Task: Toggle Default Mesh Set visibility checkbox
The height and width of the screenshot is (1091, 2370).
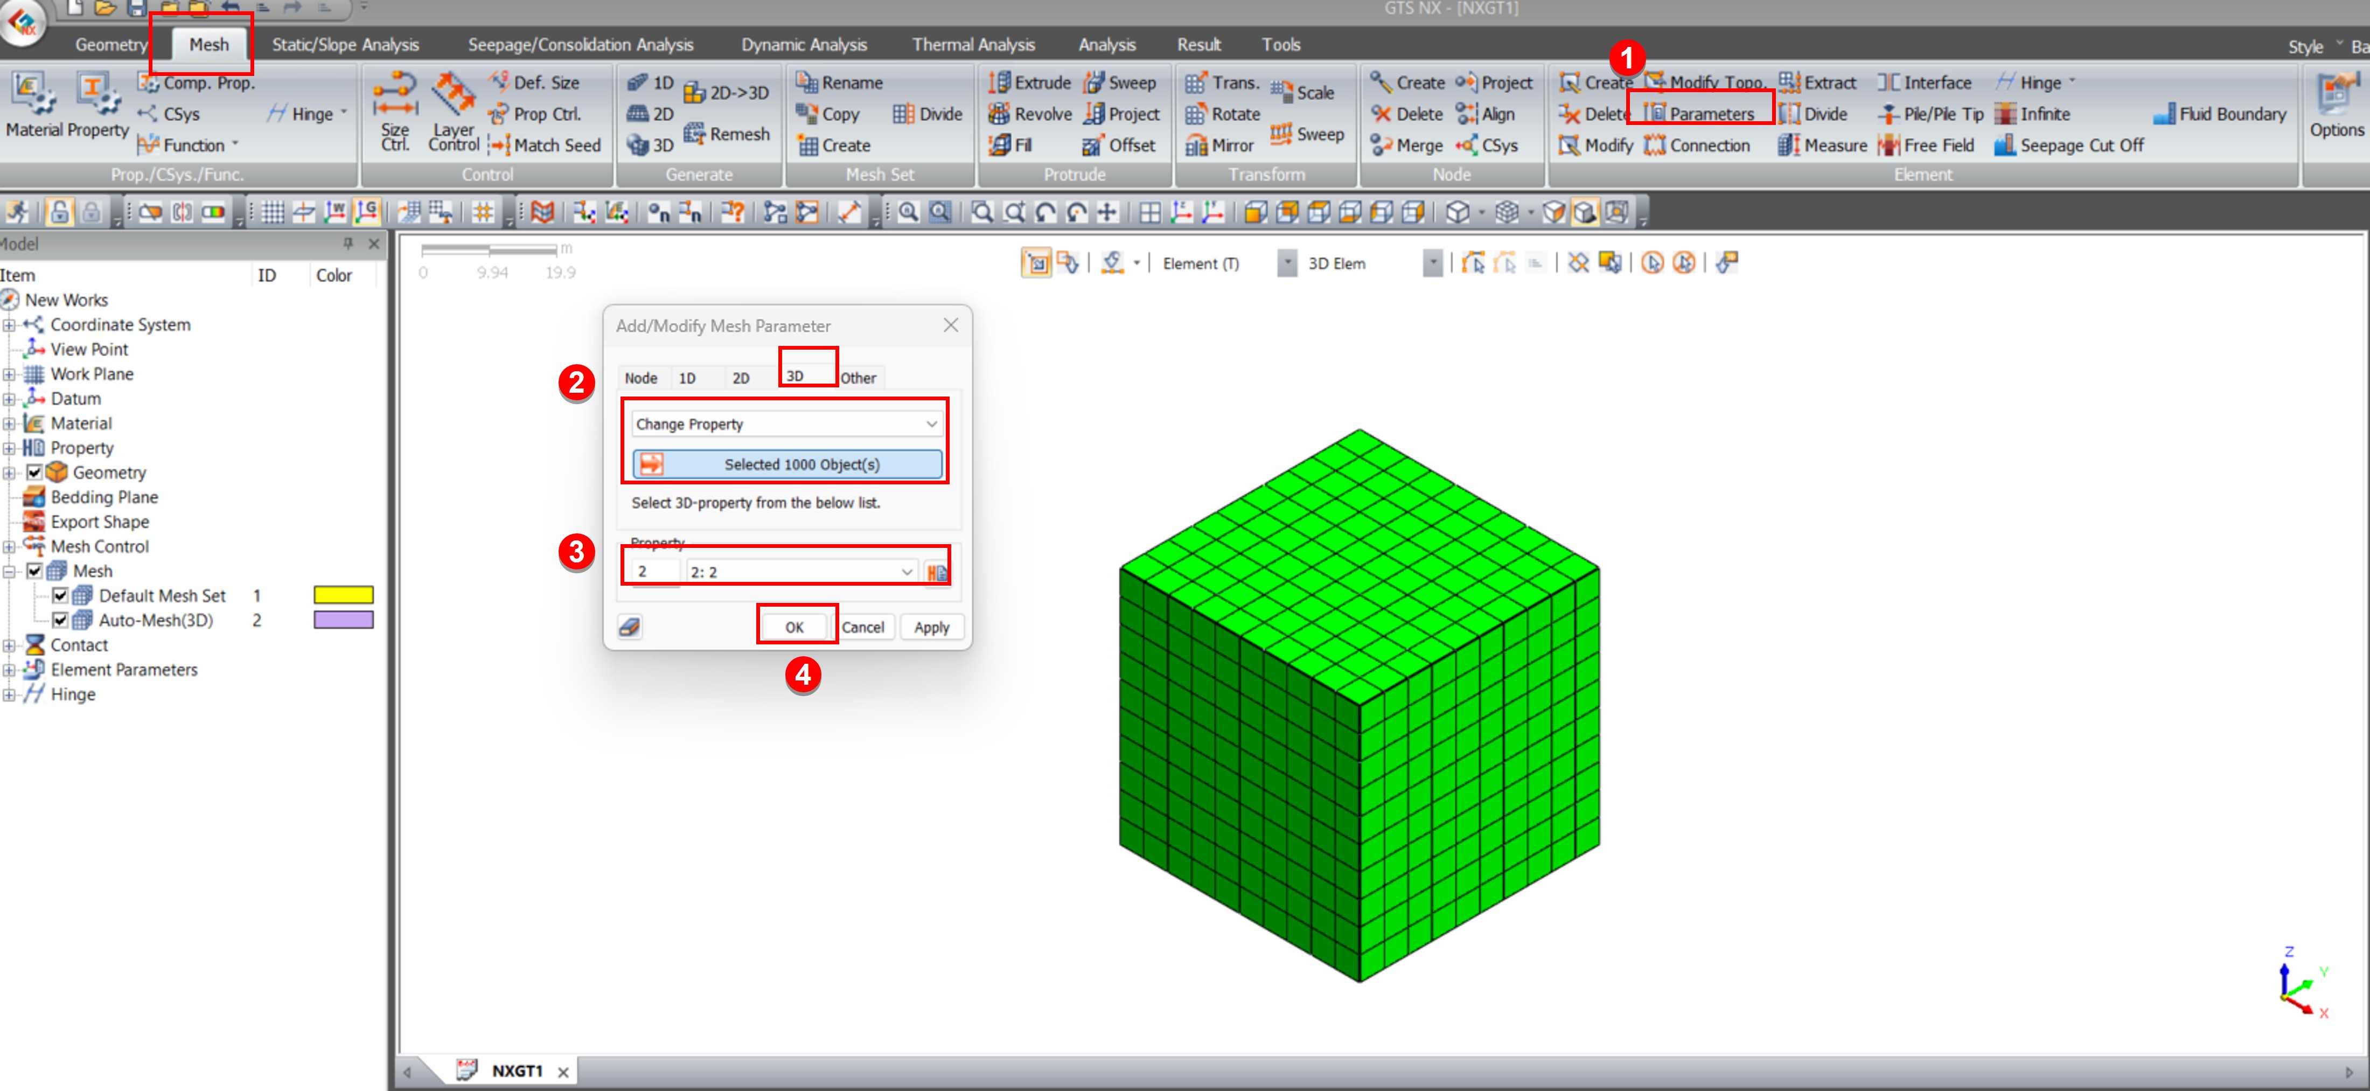Action: [x=60, y=596]
